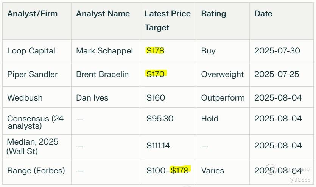Click the Overweight rating cell

tap(222, 74)
